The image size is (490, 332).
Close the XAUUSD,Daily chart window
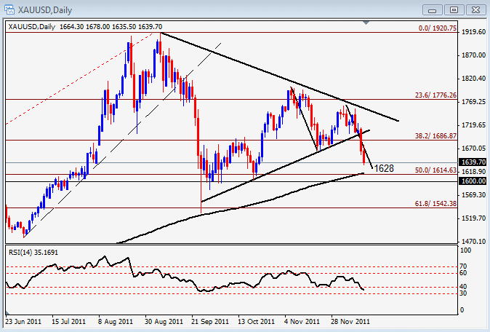pyautogui.click(x=475, y=10)
